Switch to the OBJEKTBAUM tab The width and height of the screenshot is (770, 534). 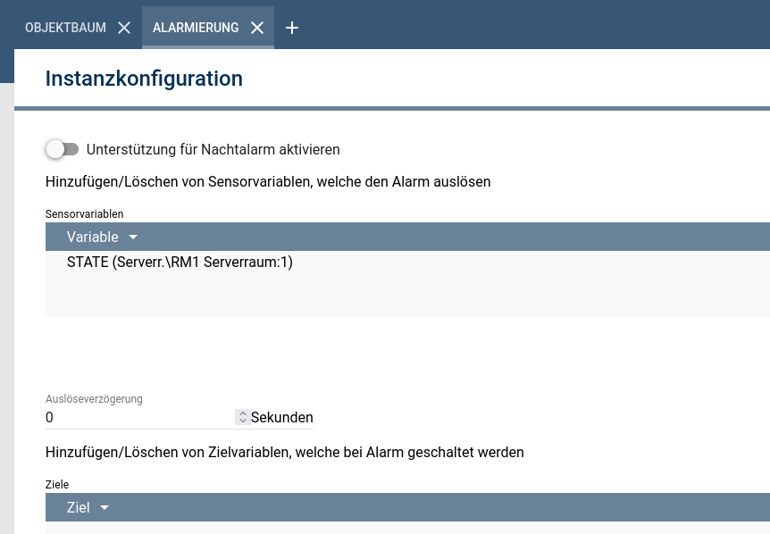[x=65, y=28]
